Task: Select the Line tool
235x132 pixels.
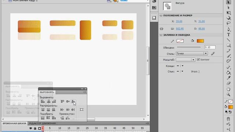Action: tap(228, 40)
